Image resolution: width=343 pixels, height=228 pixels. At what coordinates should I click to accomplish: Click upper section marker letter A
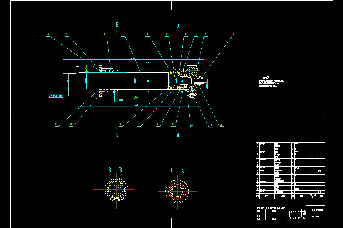coord(178,26)
